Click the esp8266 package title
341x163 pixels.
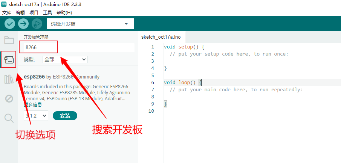(34, 77)
